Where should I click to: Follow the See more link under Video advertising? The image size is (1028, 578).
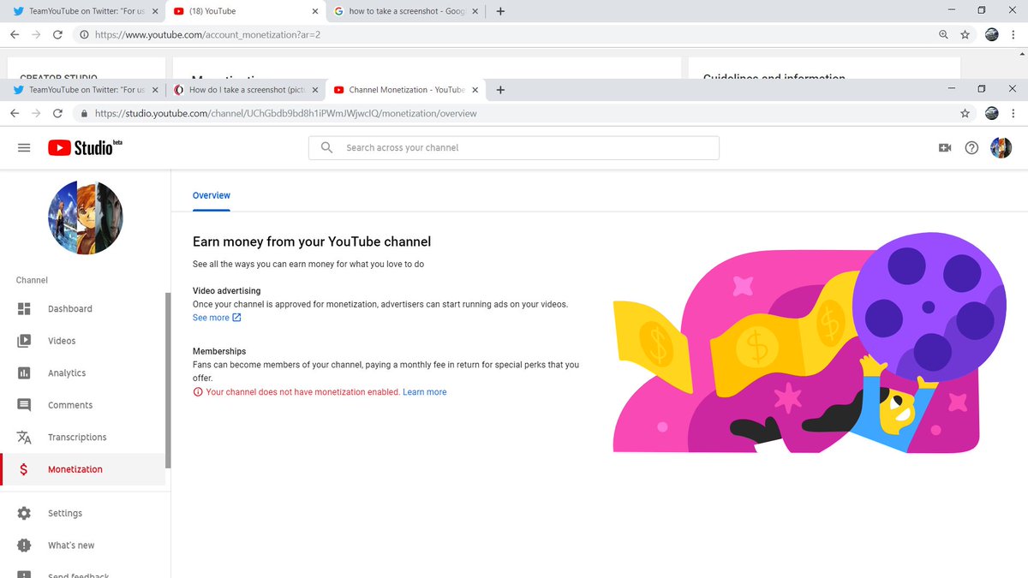(217, 318)
